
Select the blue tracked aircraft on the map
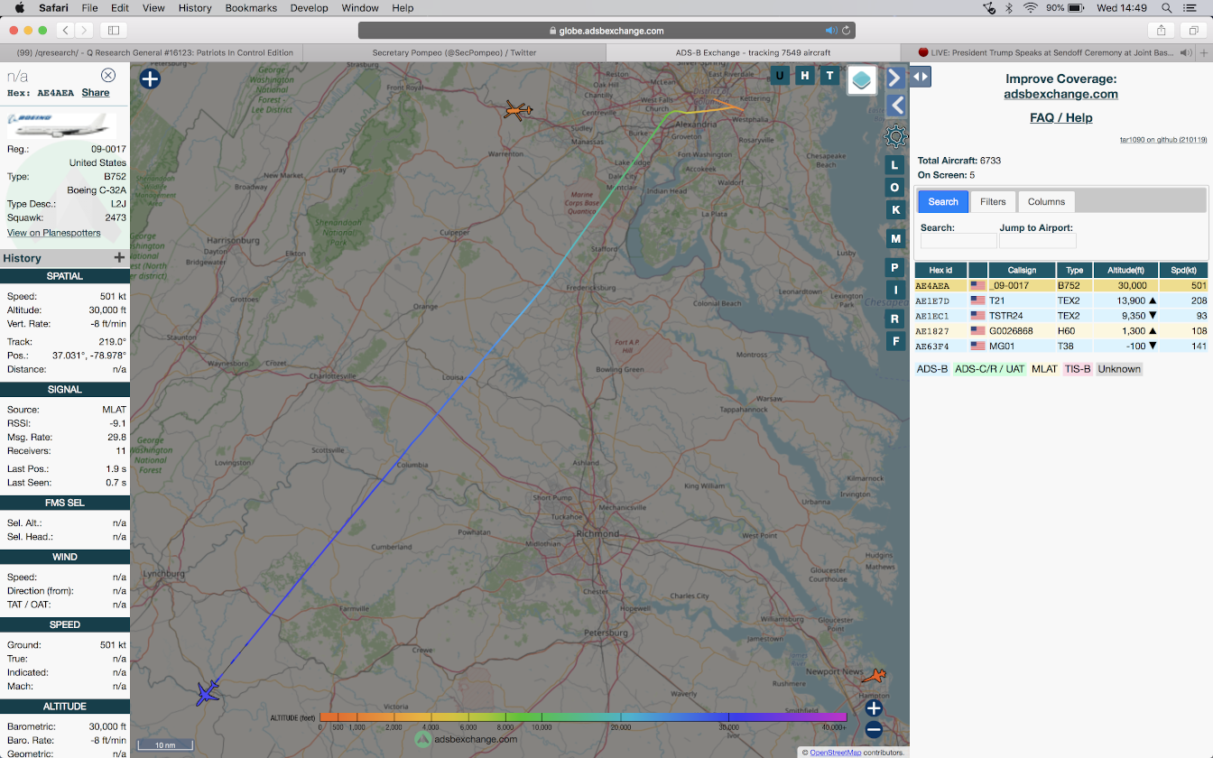point(208,693)
